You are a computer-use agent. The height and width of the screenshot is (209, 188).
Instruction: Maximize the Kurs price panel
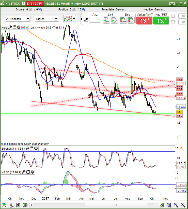coord(14,27)
